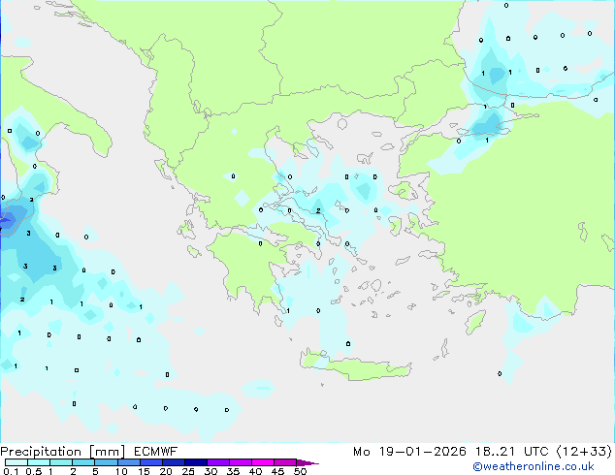Click the legend label '0.1'
This screenshot has width=615, height=475.
click(x=11, y=471)
